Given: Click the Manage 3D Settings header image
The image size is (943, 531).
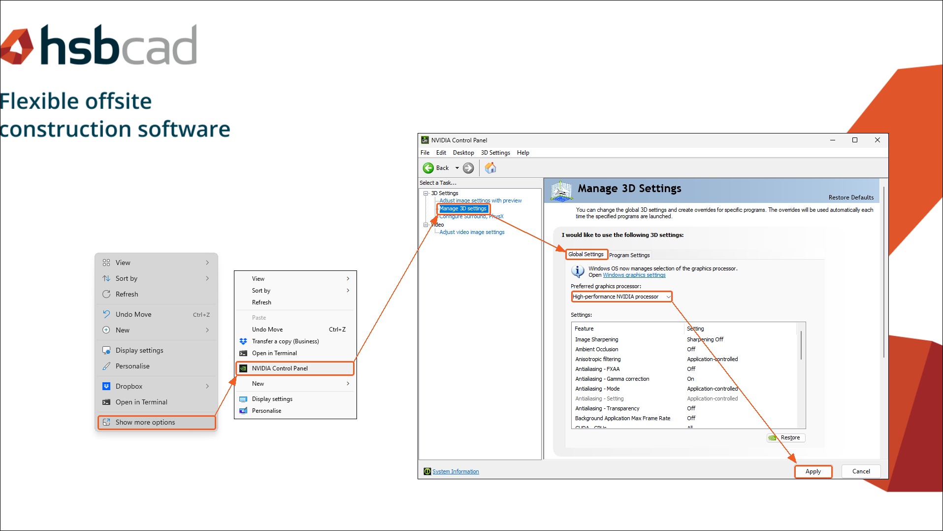Looking at the screenshot, I should (x=561, y=191).
